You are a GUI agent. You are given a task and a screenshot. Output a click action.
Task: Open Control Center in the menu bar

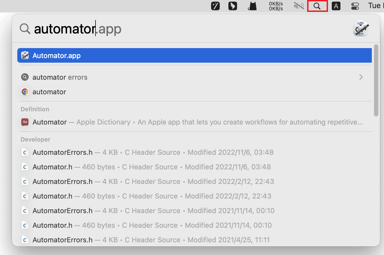point(355,6)
